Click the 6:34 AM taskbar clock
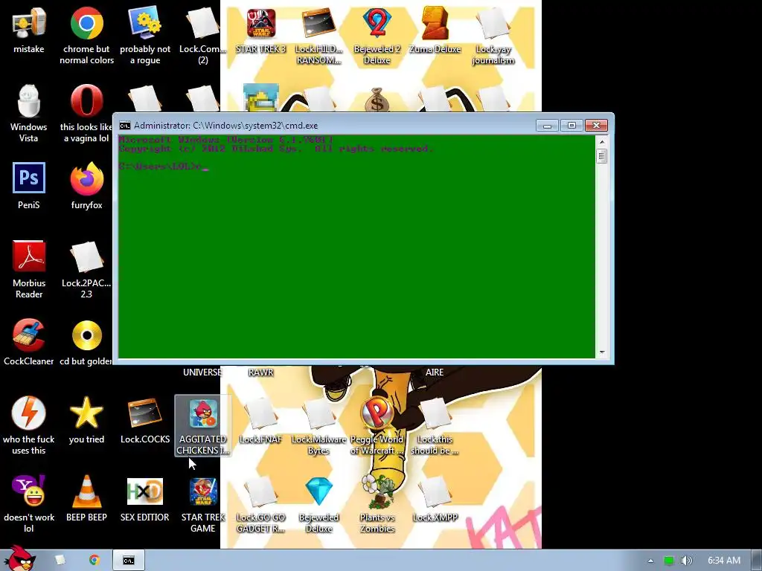 click(x=723, y=561)
